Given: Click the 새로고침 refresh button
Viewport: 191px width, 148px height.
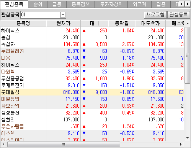Looking at the screenshot, I should click(x=155, y=15).
